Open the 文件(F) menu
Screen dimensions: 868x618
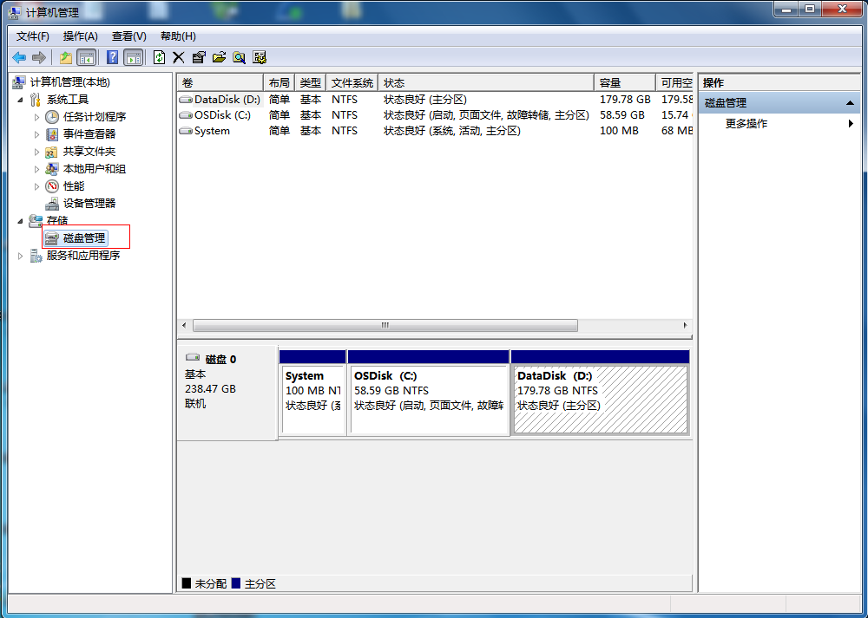(33, 36)
